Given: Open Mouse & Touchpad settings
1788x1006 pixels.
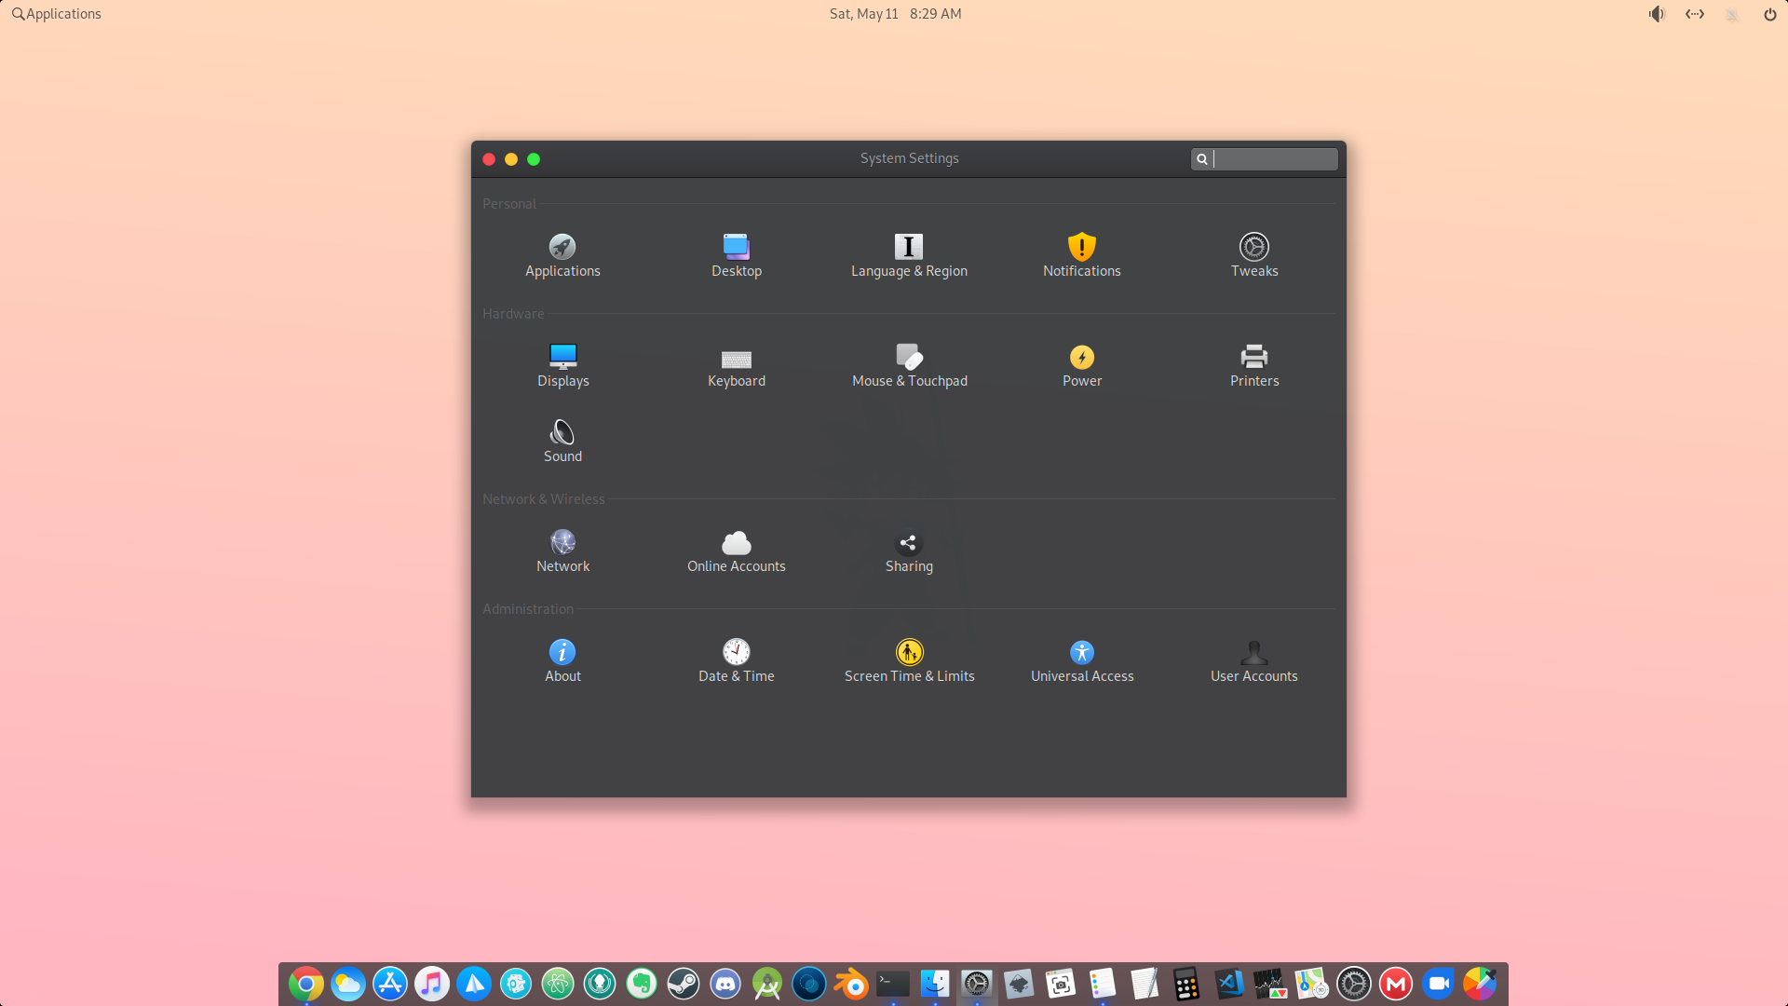Looking at the screenshot, I should 909,365.
